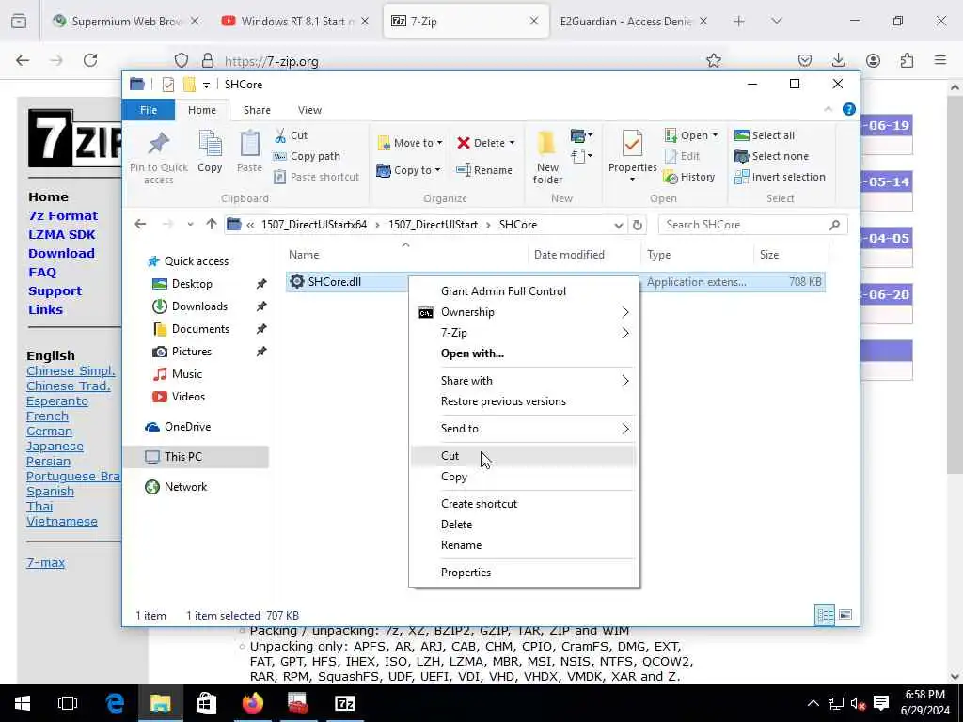
Task: Expand the Delete dropdown arrow
Action: 512,143
